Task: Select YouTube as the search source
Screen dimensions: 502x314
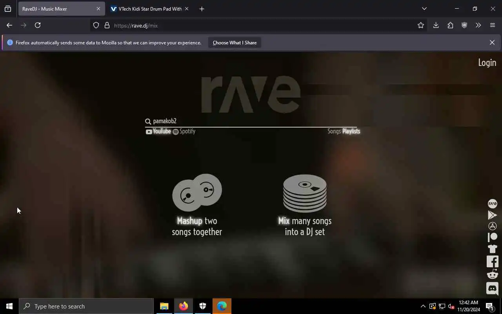Action: [x=158, y=131]
